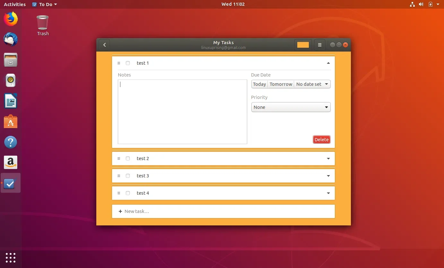444x268 pixels.
Task: Click in the Notes text area
Action: point(182,112)
